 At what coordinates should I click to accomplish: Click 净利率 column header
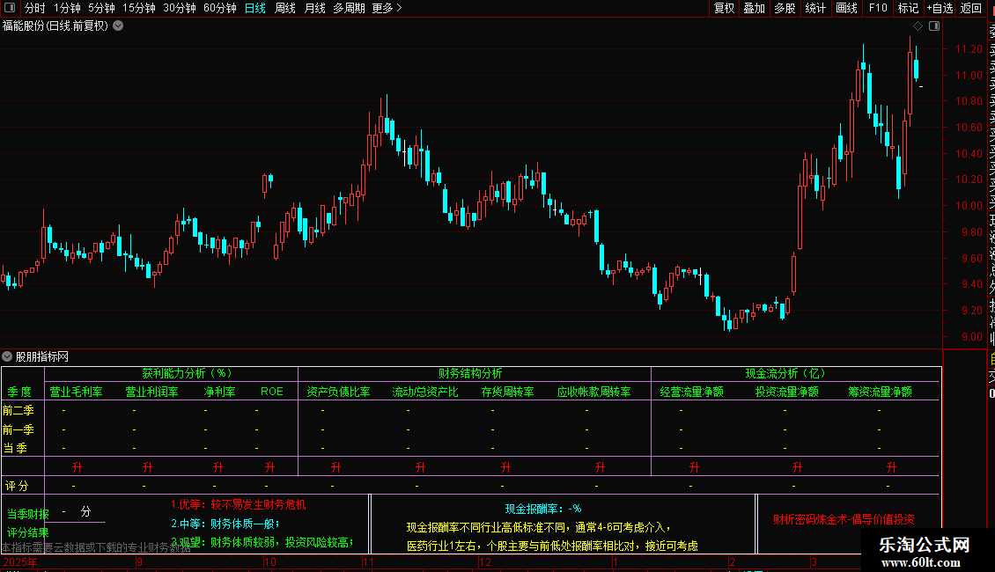(219, 392)
